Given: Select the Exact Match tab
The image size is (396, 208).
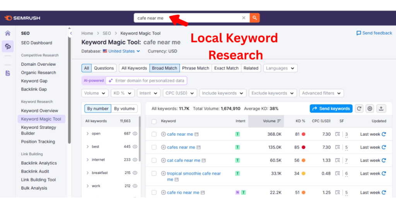Looking at the screenshot, I should click(226, 68).
